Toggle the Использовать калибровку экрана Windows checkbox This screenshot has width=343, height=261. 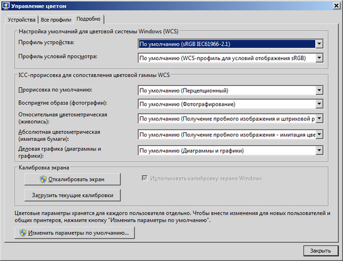[x=144, y=178]
